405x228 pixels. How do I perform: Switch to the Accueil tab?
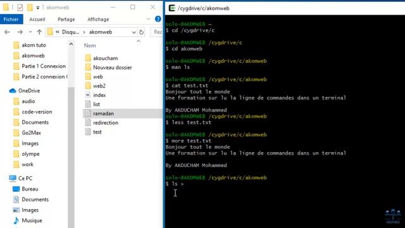(x=37, y=20)
